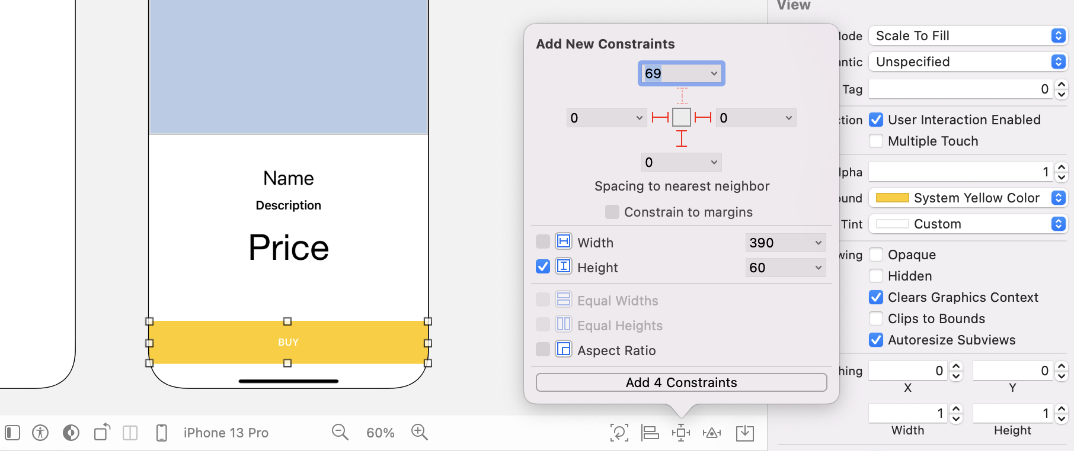Expand the top spacing 69 combo box
Screen dimensions: 1074x451
tap(714, 73)
